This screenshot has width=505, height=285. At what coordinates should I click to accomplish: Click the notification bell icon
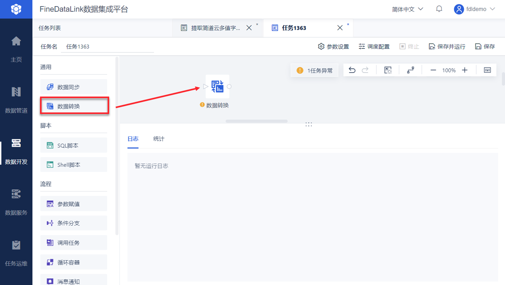(x=439, y=9)
